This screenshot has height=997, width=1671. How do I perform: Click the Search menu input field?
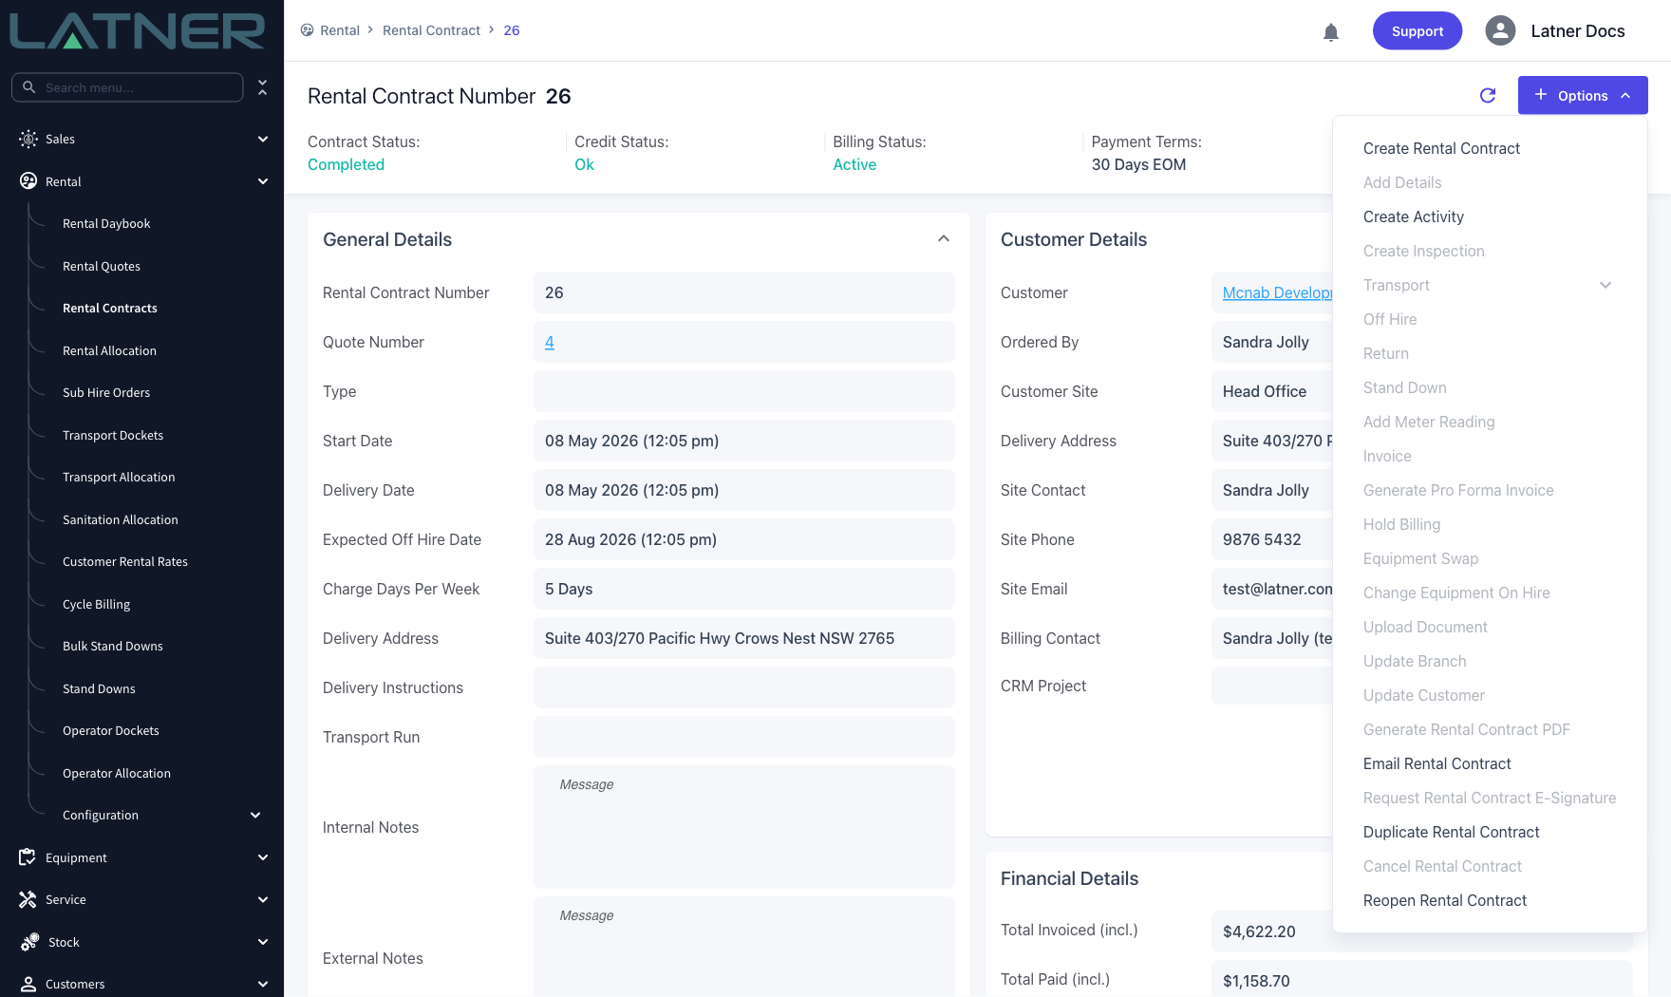[127, 87]
